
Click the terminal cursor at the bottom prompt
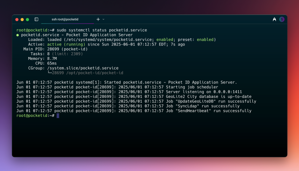(58, 115)
